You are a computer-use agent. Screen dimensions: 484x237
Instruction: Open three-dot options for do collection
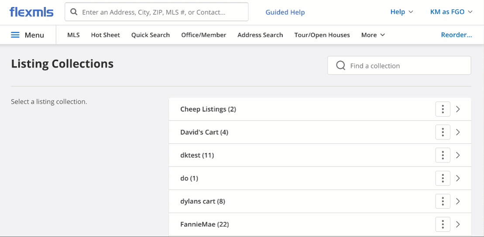(443, 178)
